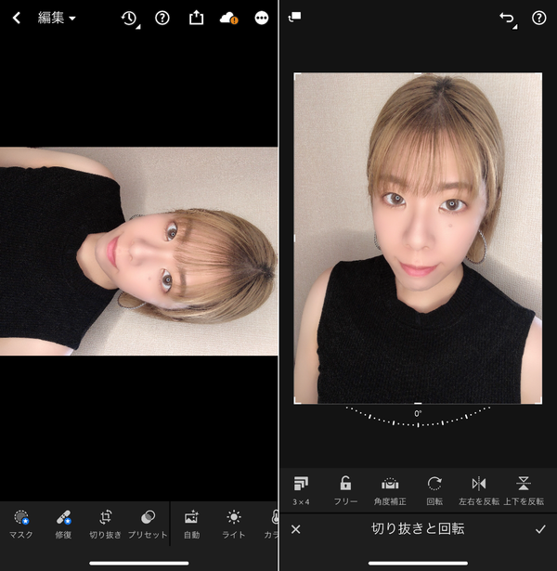This screenshot has width=557, height=571.
Task: Tap 左右を反転 flip horizontal
Action: click(479, 490)
